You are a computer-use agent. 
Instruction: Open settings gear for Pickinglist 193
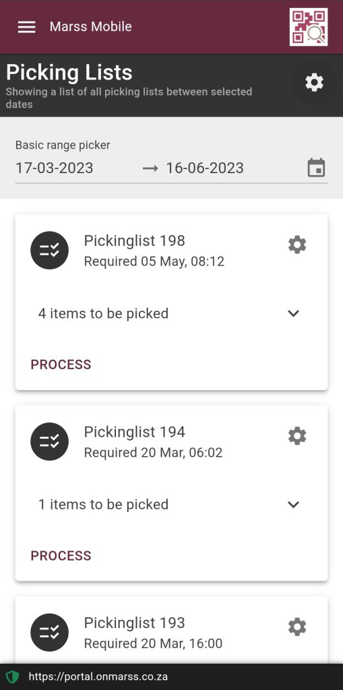click(297, 627)
